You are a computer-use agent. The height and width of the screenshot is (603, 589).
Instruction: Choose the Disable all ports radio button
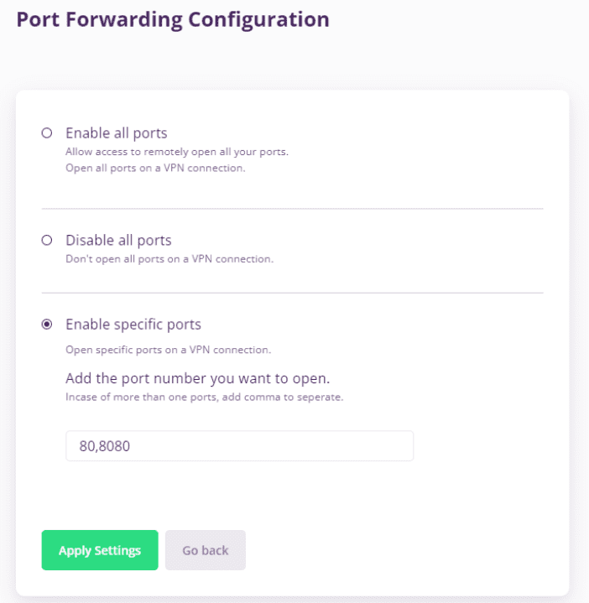pyautogui.click(x=47, y=241)
